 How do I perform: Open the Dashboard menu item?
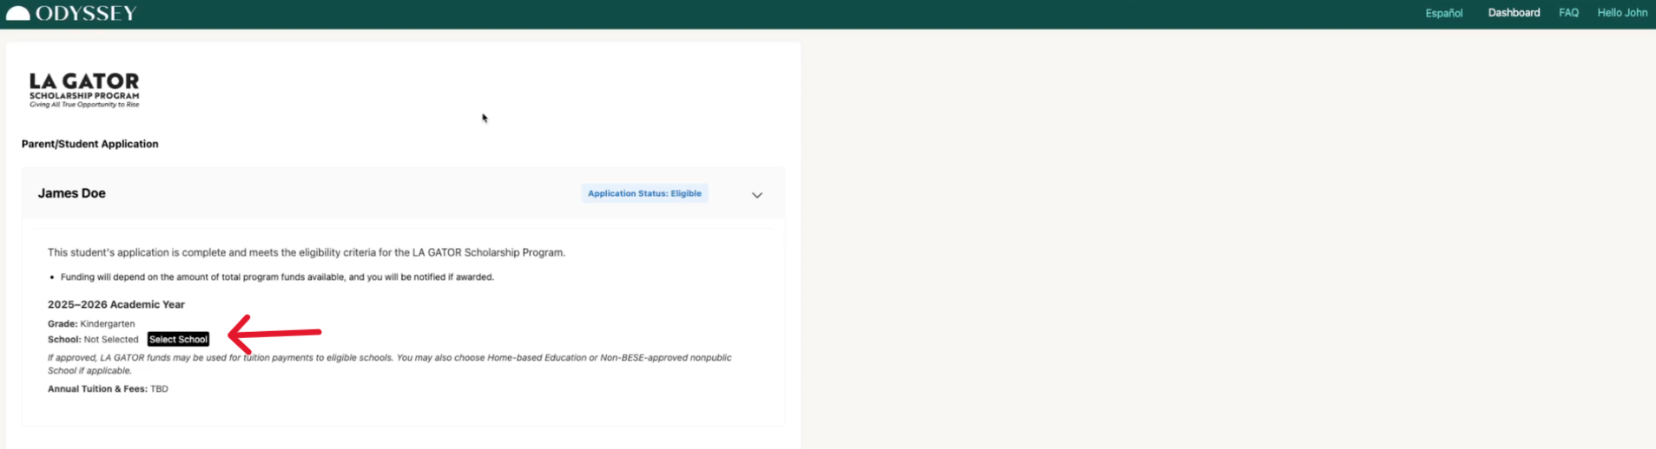point(1514,13)
